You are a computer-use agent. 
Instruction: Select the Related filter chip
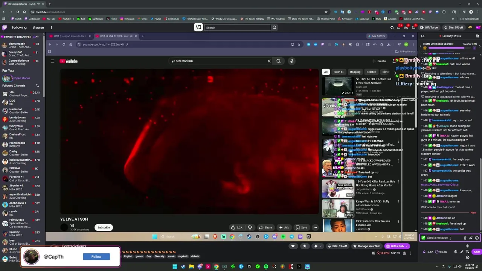point(371,72)
